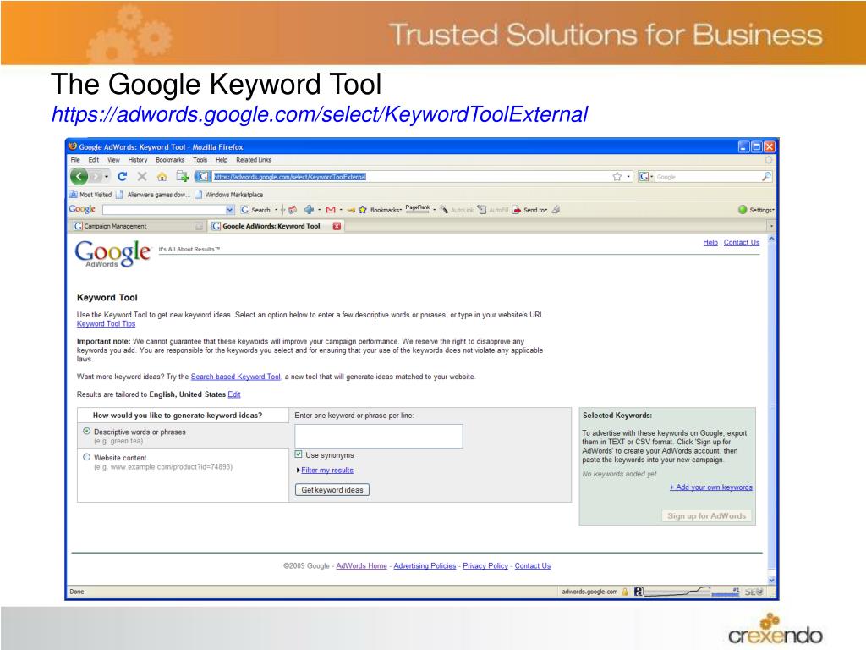The image size is (866, 650).
Task: Open the Gmail icon in Google Toolbar
Action: 331,210
